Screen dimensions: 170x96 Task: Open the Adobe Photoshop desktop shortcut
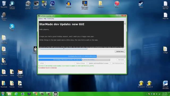(52, 5)
